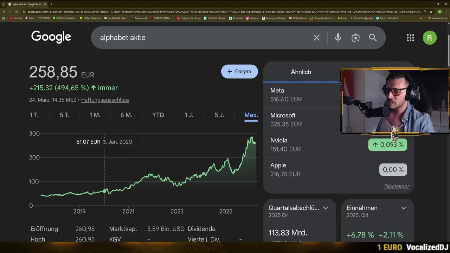
Task: Open the KickBot Dashboard bookmark
Action: 91,18
